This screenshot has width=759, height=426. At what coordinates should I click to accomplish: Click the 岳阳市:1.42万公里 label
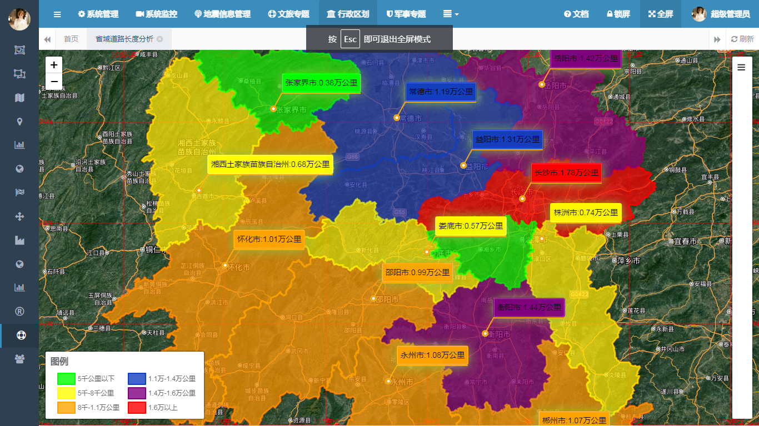[585, 58]
